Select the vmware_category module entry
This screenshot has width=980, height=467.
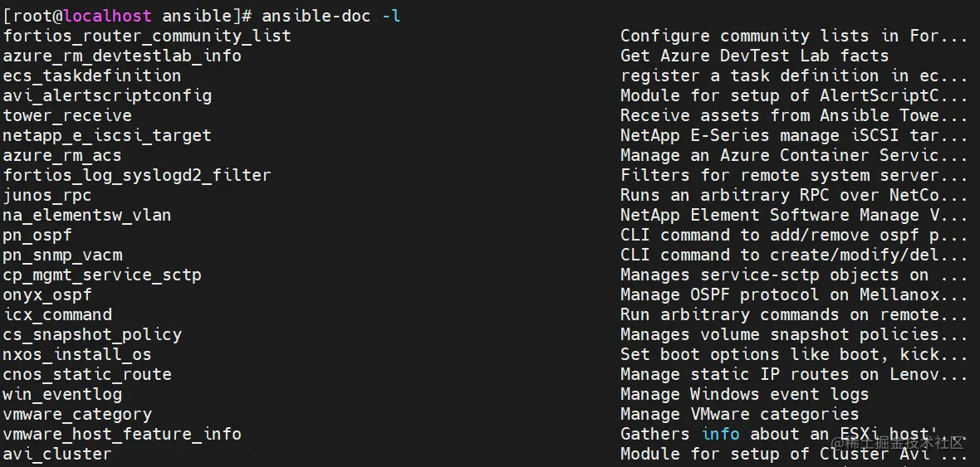[77, 414]
